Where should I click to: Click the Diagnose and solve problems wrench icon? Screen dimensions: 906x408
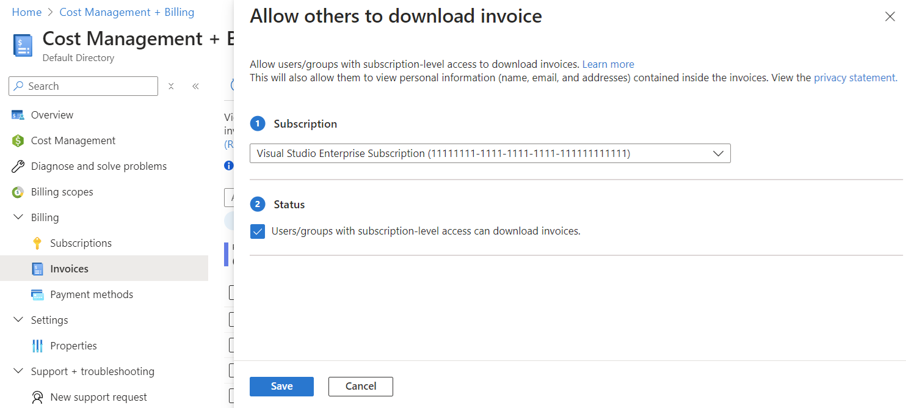click(x=18, y=167)
